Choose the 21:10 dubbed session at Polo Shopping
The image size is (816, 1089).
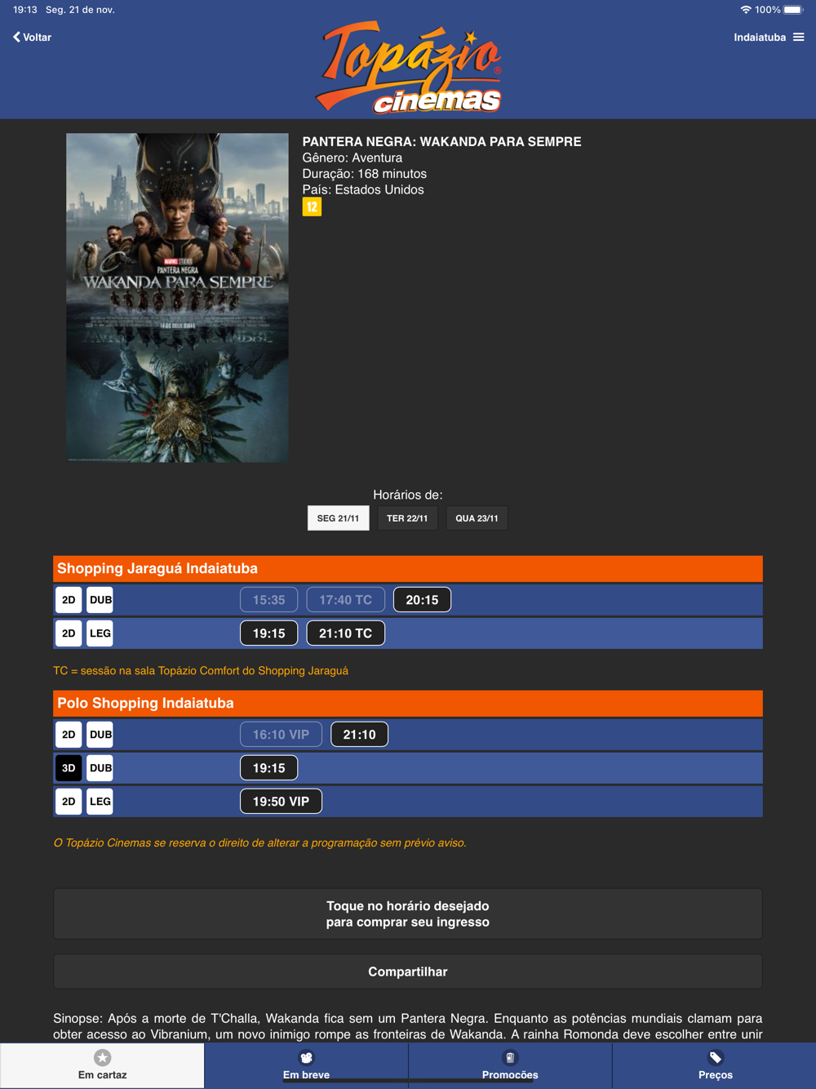pos(359,735)
